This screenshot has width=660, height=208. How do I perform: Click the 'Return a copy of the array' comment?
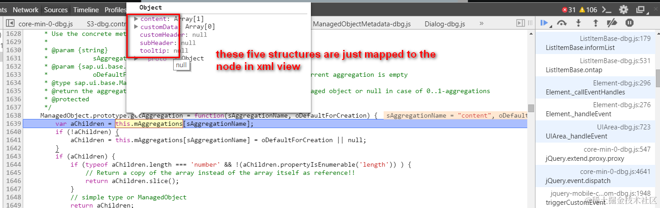pos(220,173)
